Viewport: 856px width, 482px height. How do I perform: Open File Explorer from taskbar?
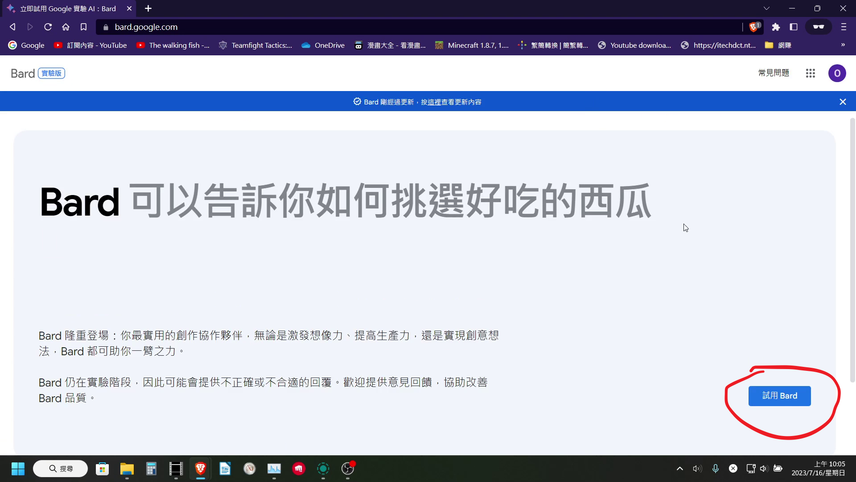point(127,469)
